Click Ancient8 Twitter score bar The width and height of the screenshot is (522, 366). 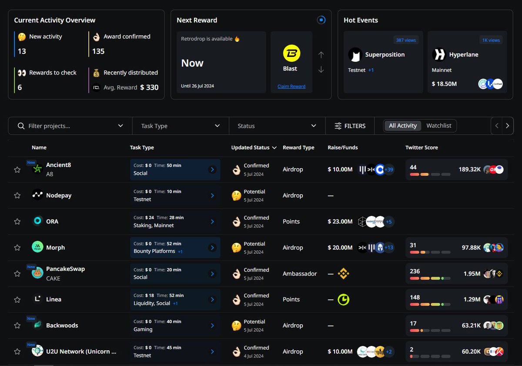coord(430,175)
